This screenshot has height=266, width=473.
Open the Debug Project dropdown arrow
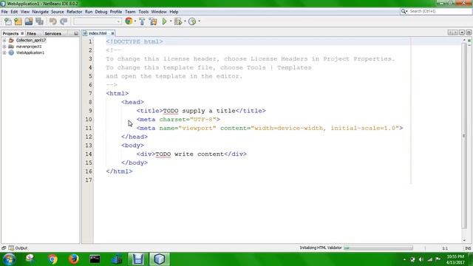[185, 21]
